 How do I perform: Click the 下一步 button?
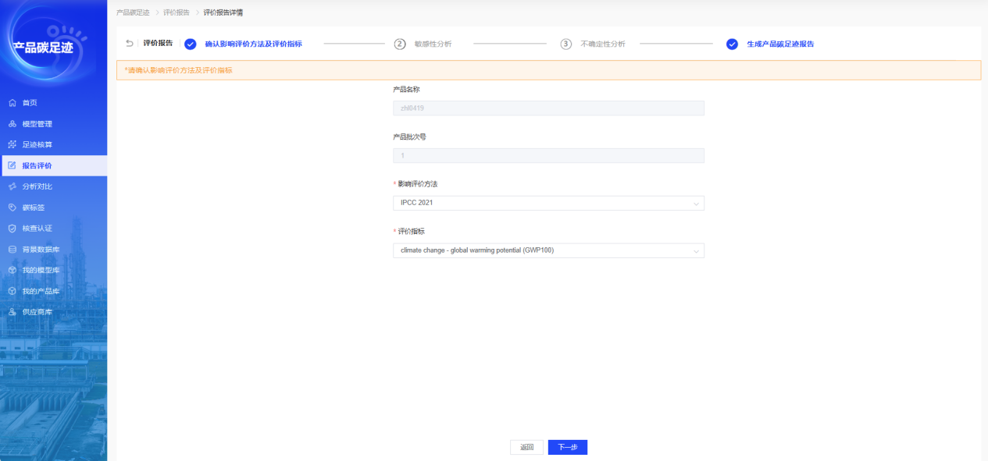[x=567, y=447]
